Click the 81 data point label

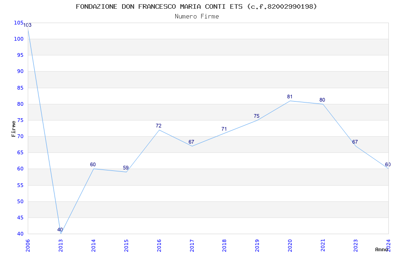pos(290,97)
